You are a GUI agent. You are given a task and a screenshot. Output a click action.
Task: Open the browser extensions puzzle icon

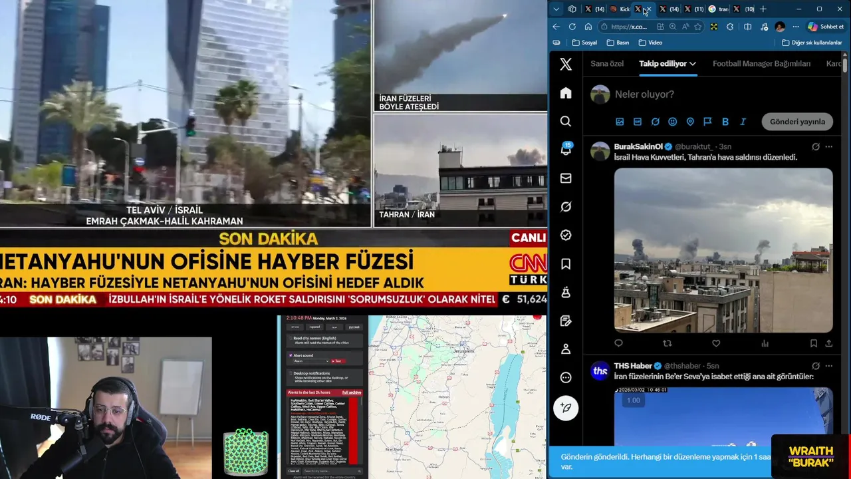coord(730,27)
